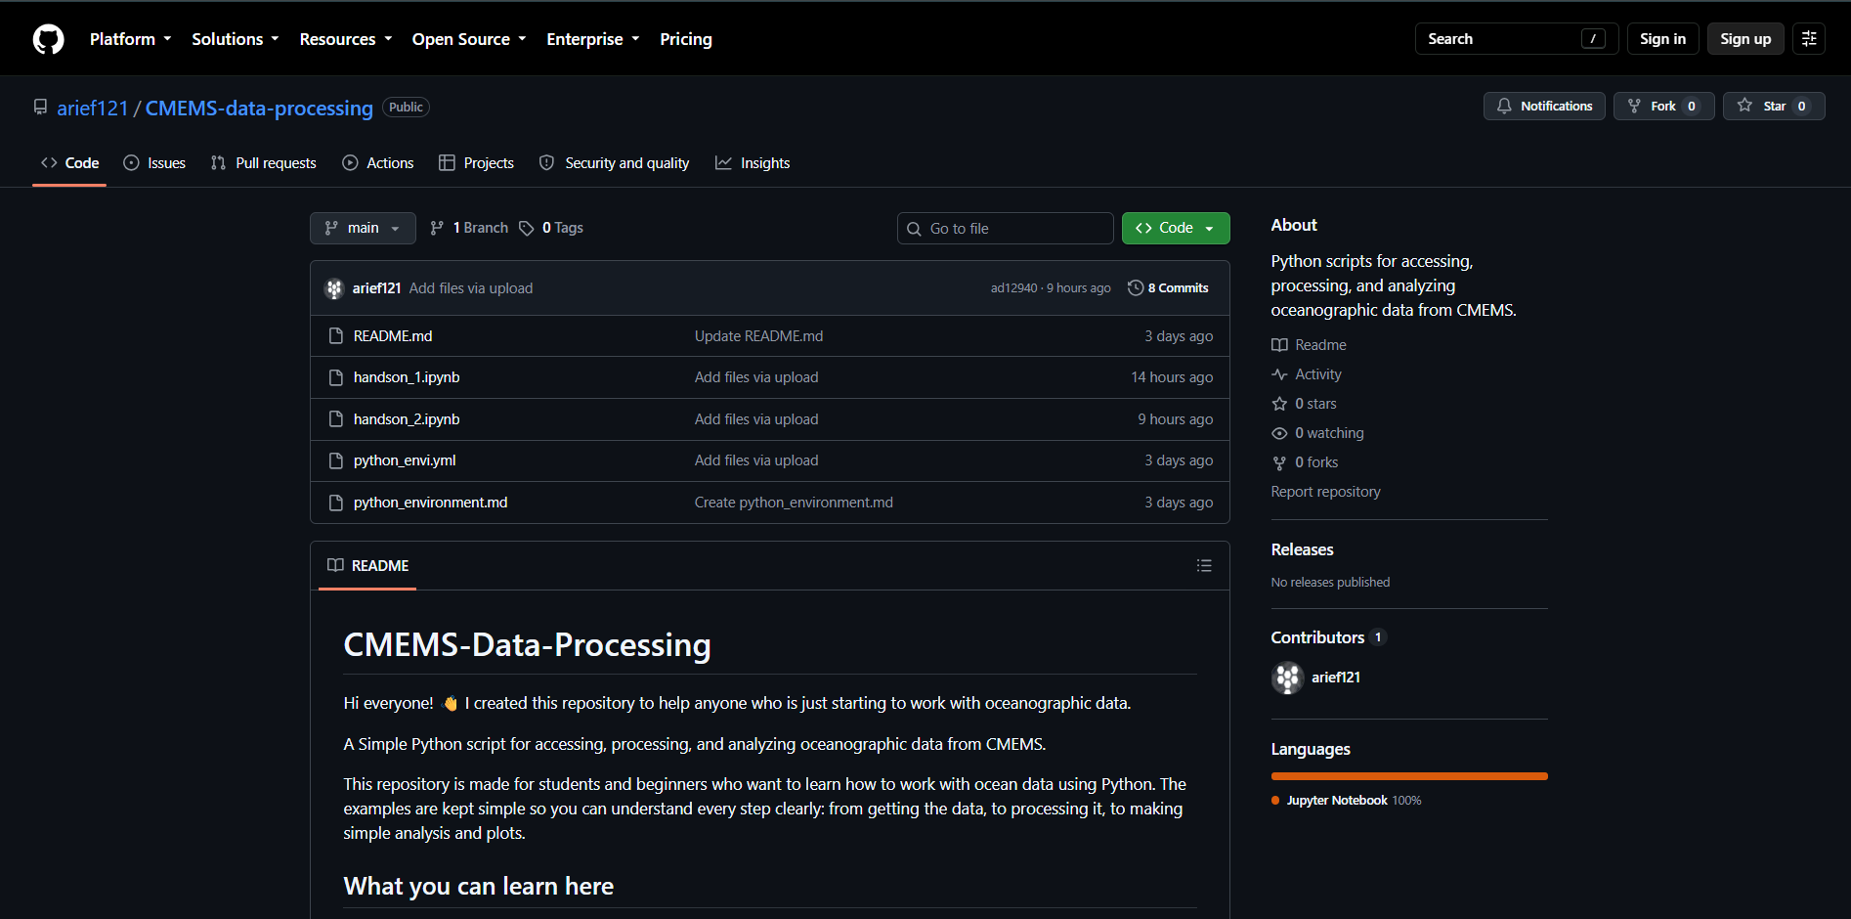The image size is (1851, 919).
Task: Open the python_environment.md file
Action: tap(431, 503)
